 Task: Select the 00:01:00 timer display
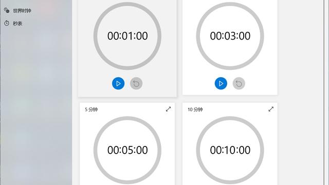tap(127, 36)
